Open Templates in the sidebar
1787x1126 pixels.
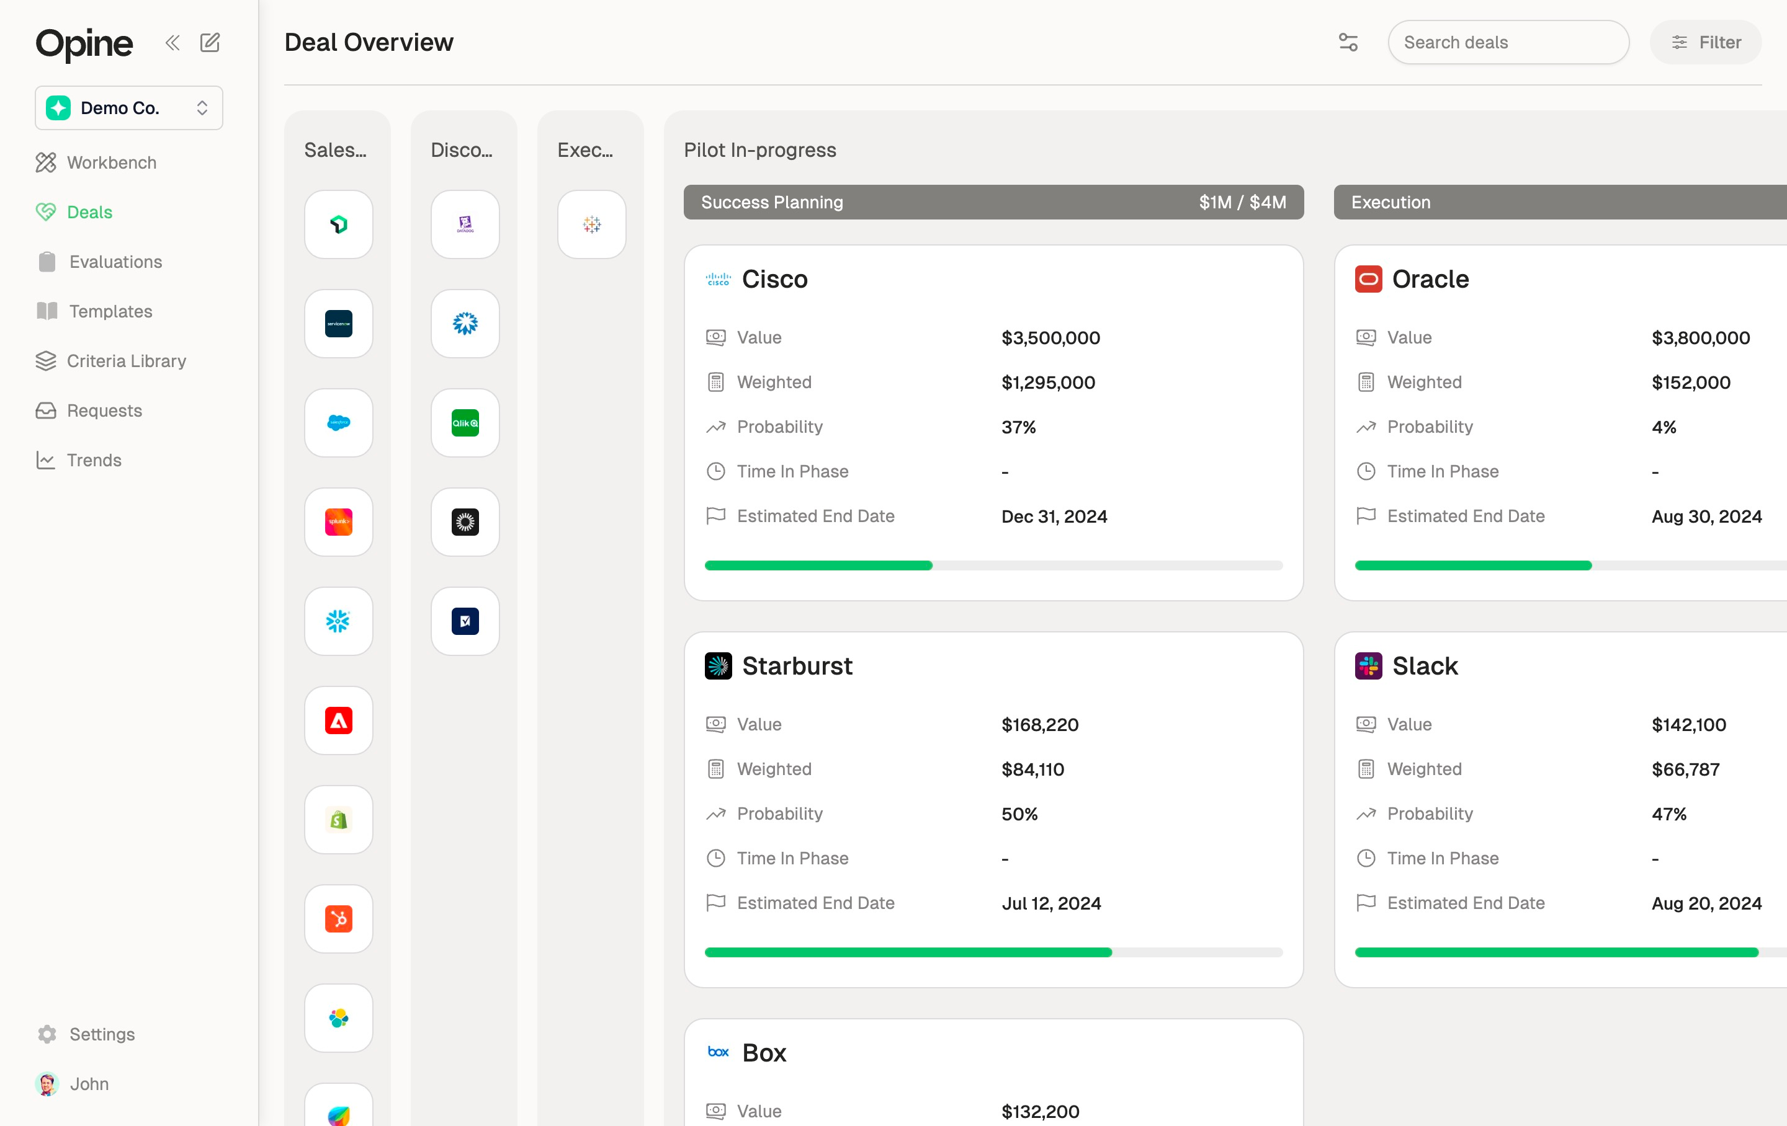[94, 311]
